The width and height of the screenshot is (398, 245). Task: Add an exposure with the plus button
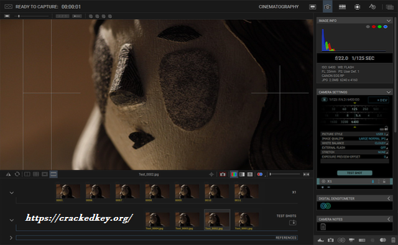click(323, 187)
